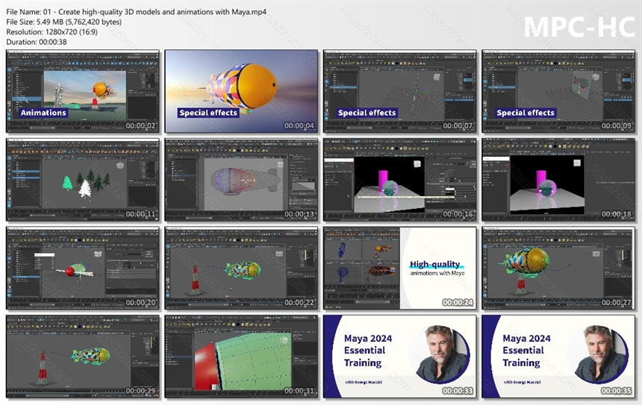Select the title card thumbnail at 00:00:33
The width and height of the screenshot is (642, 405).
[x=400, y=357]
